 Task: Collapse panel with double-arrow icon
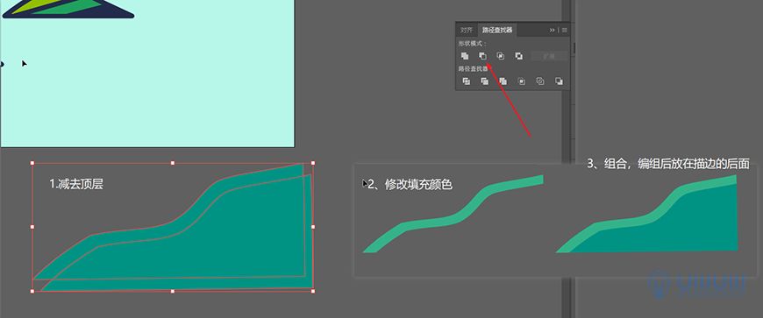click(x=553, y=30)
